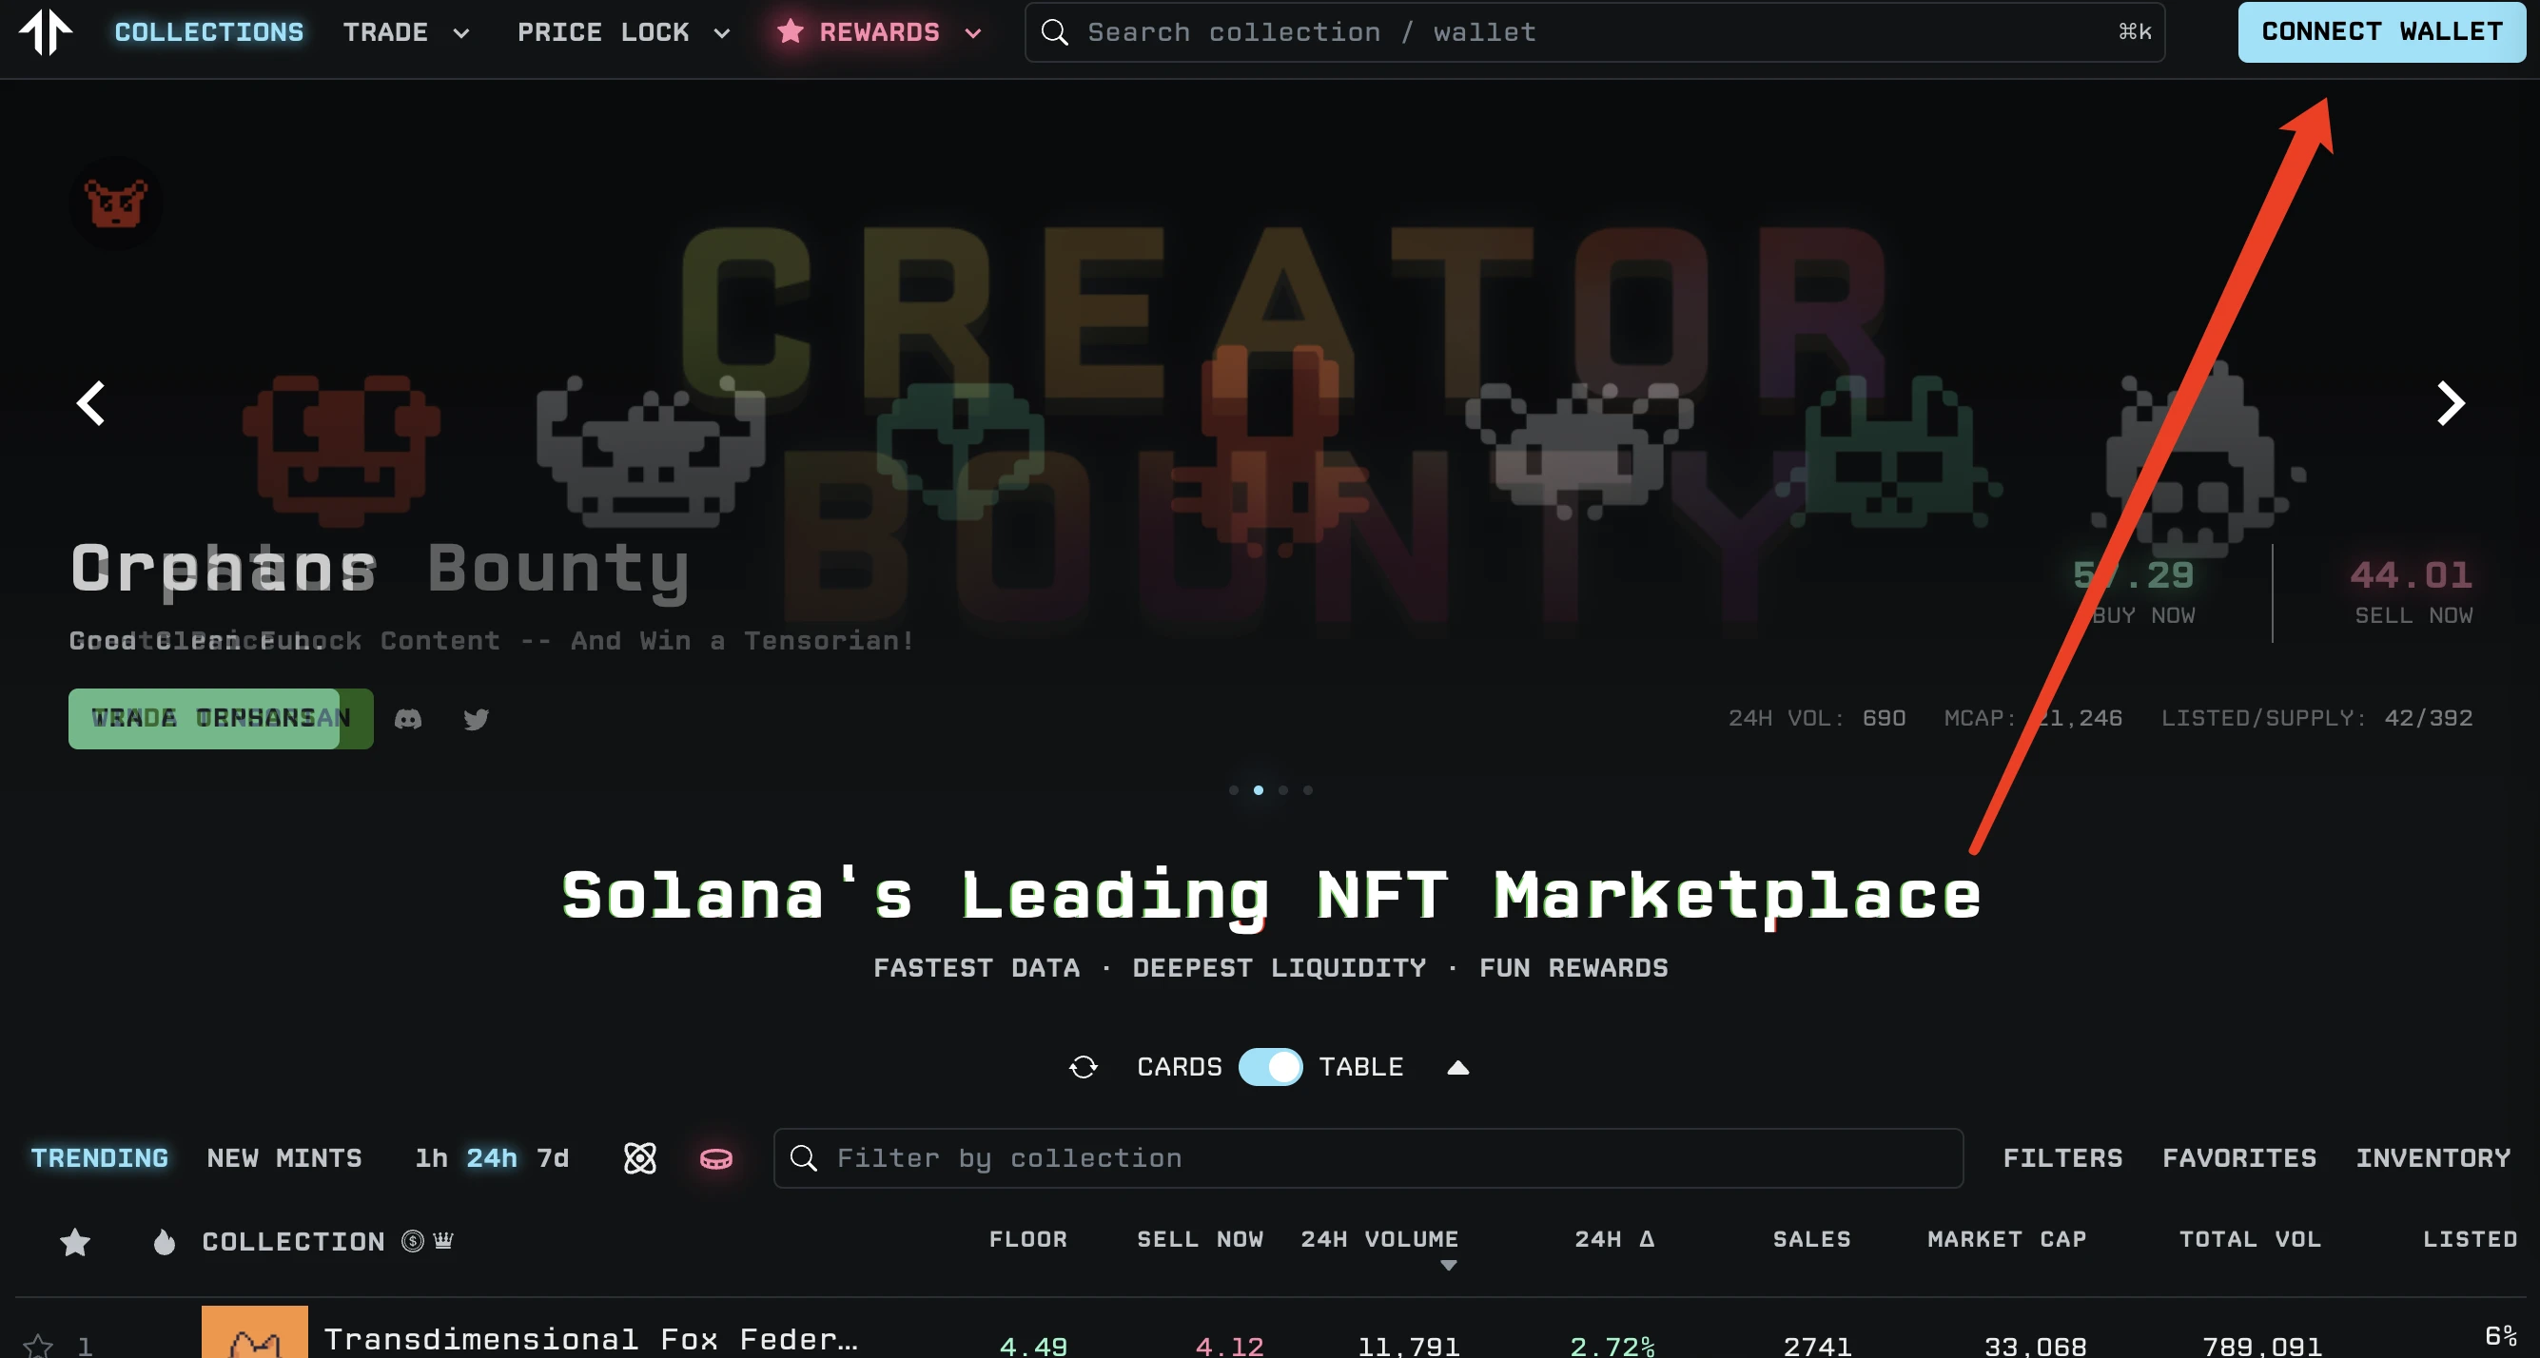The height and width of the screenshot is (1358, 2540).
Task: Open the Twitter bird icon
Action: click(x=477, y=718)
